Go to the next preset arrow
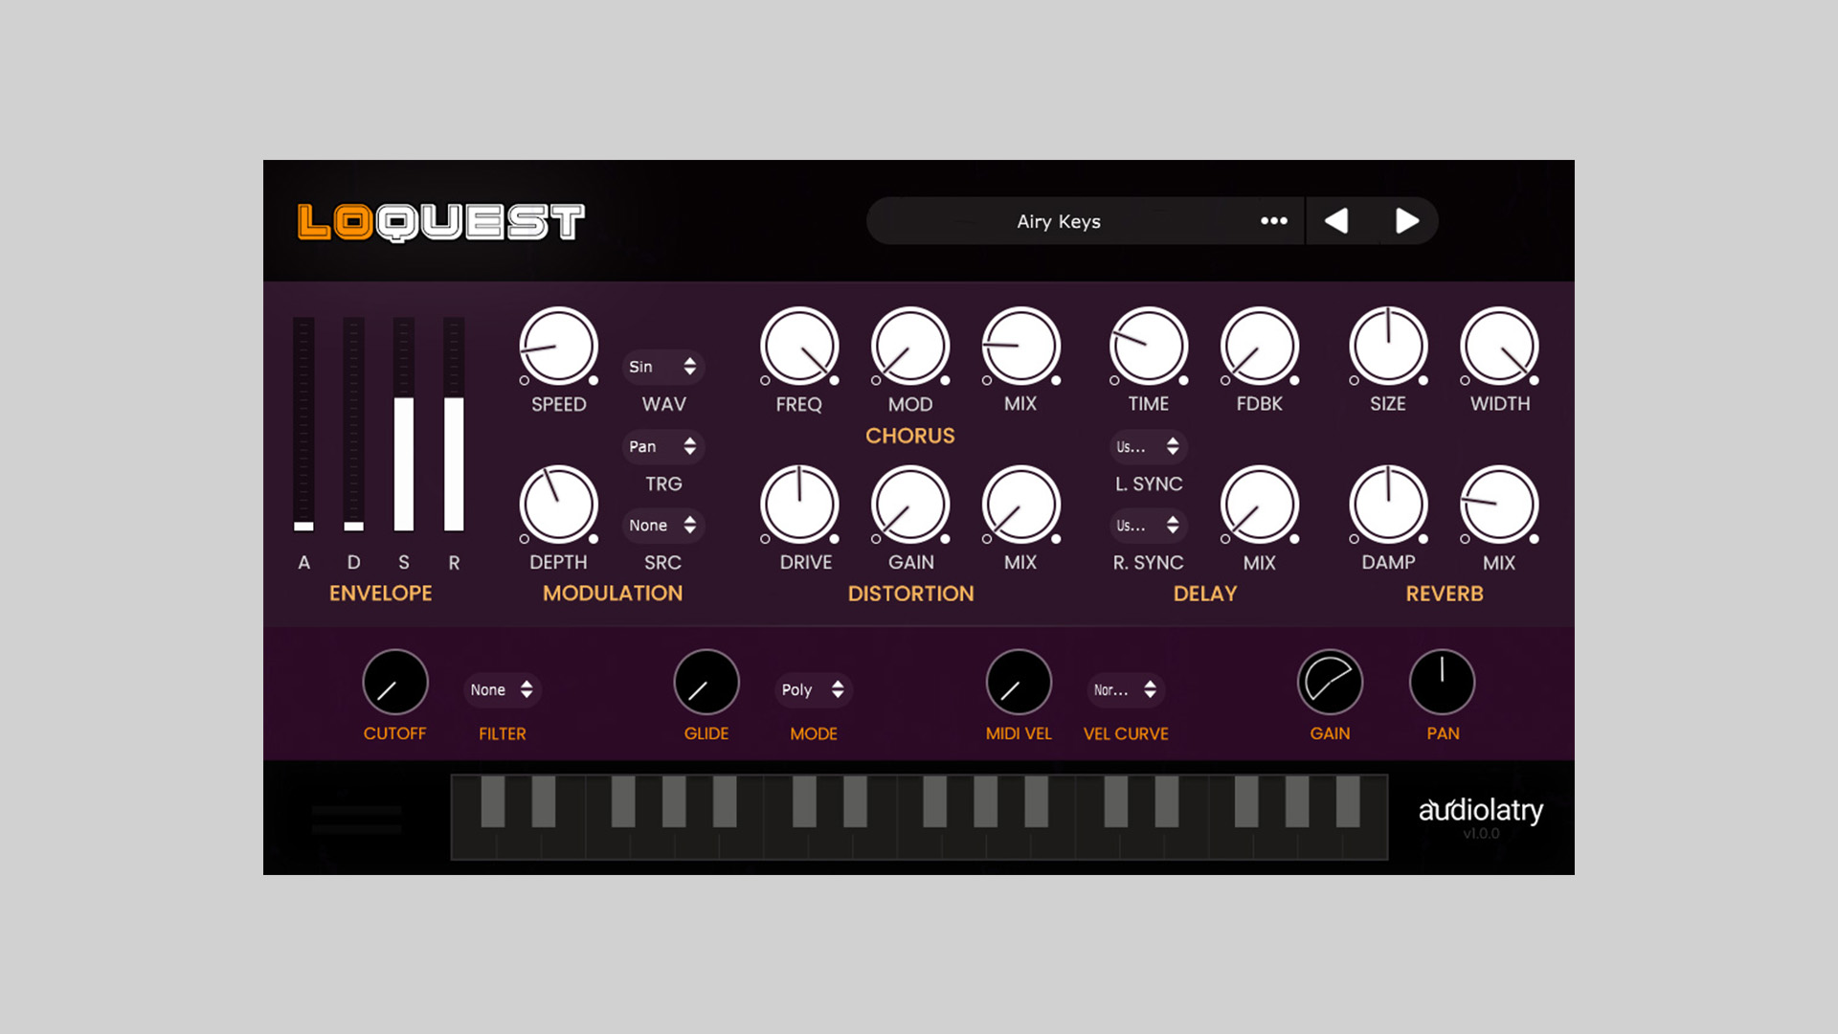The height and width of the screenshot is (1034, 1838). 1406,221
